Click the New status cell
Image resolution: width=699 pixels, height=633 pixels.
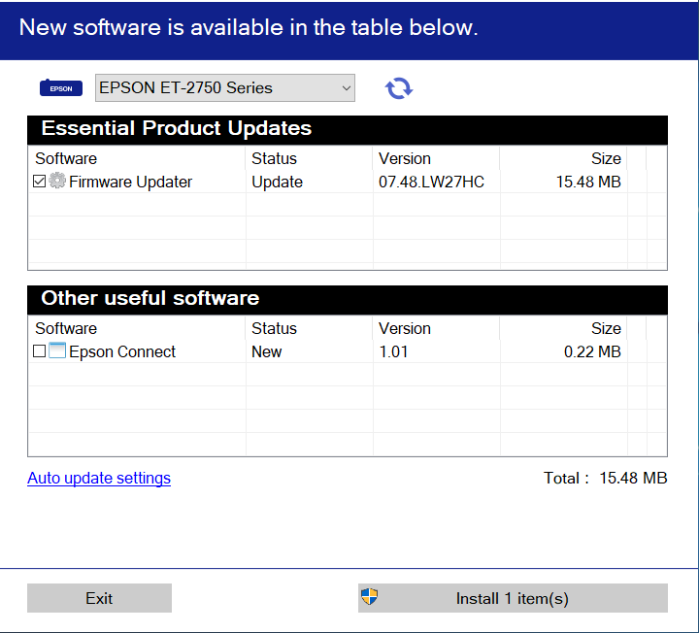tap(267, 351)
